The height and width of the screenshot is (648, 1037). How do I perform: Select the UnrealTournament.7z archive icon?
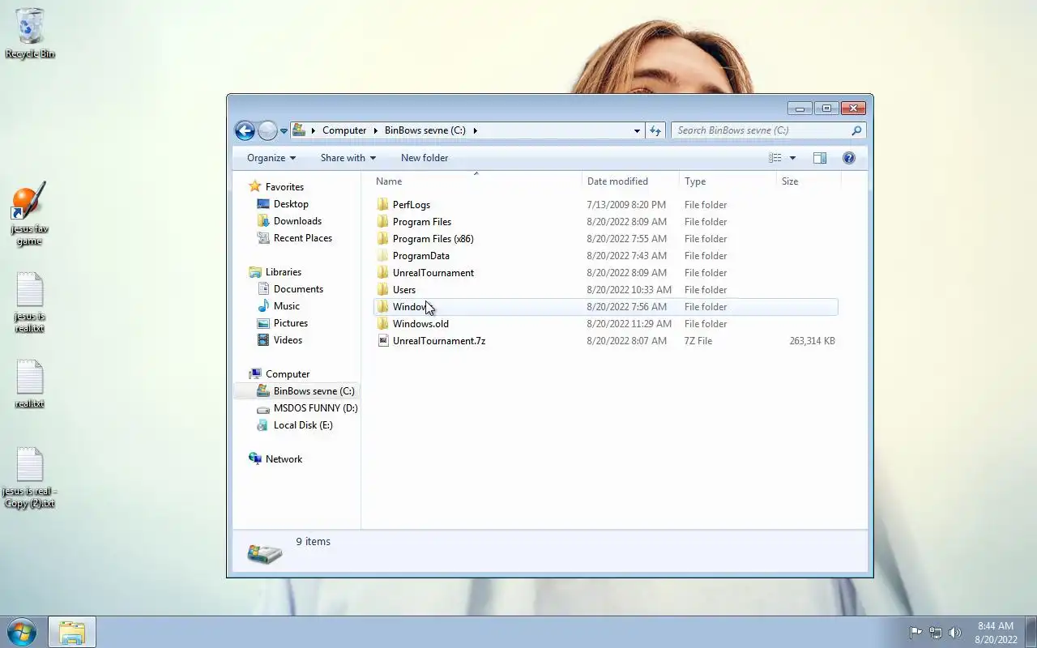pos(383,341)
